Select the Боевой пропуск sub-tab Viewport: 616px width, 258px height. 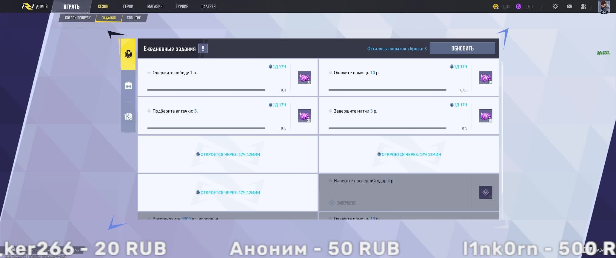coord(78,18)
